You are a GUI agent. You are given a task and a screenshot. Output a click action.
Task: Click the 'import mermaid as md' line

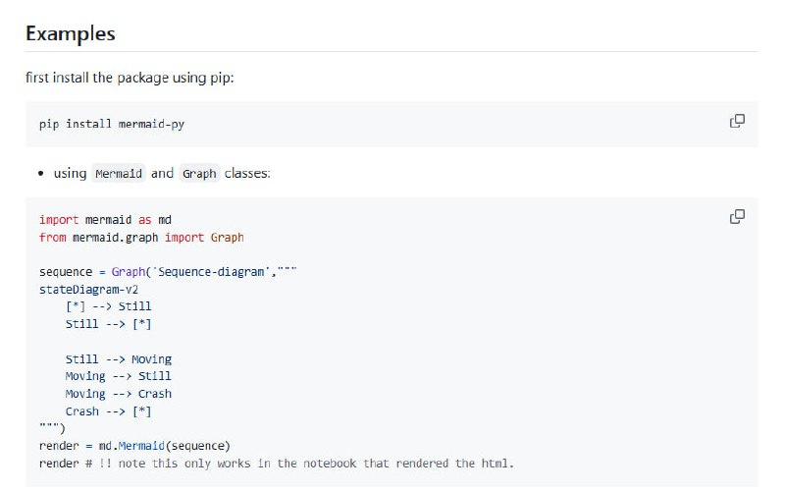[x=105, y=220]
